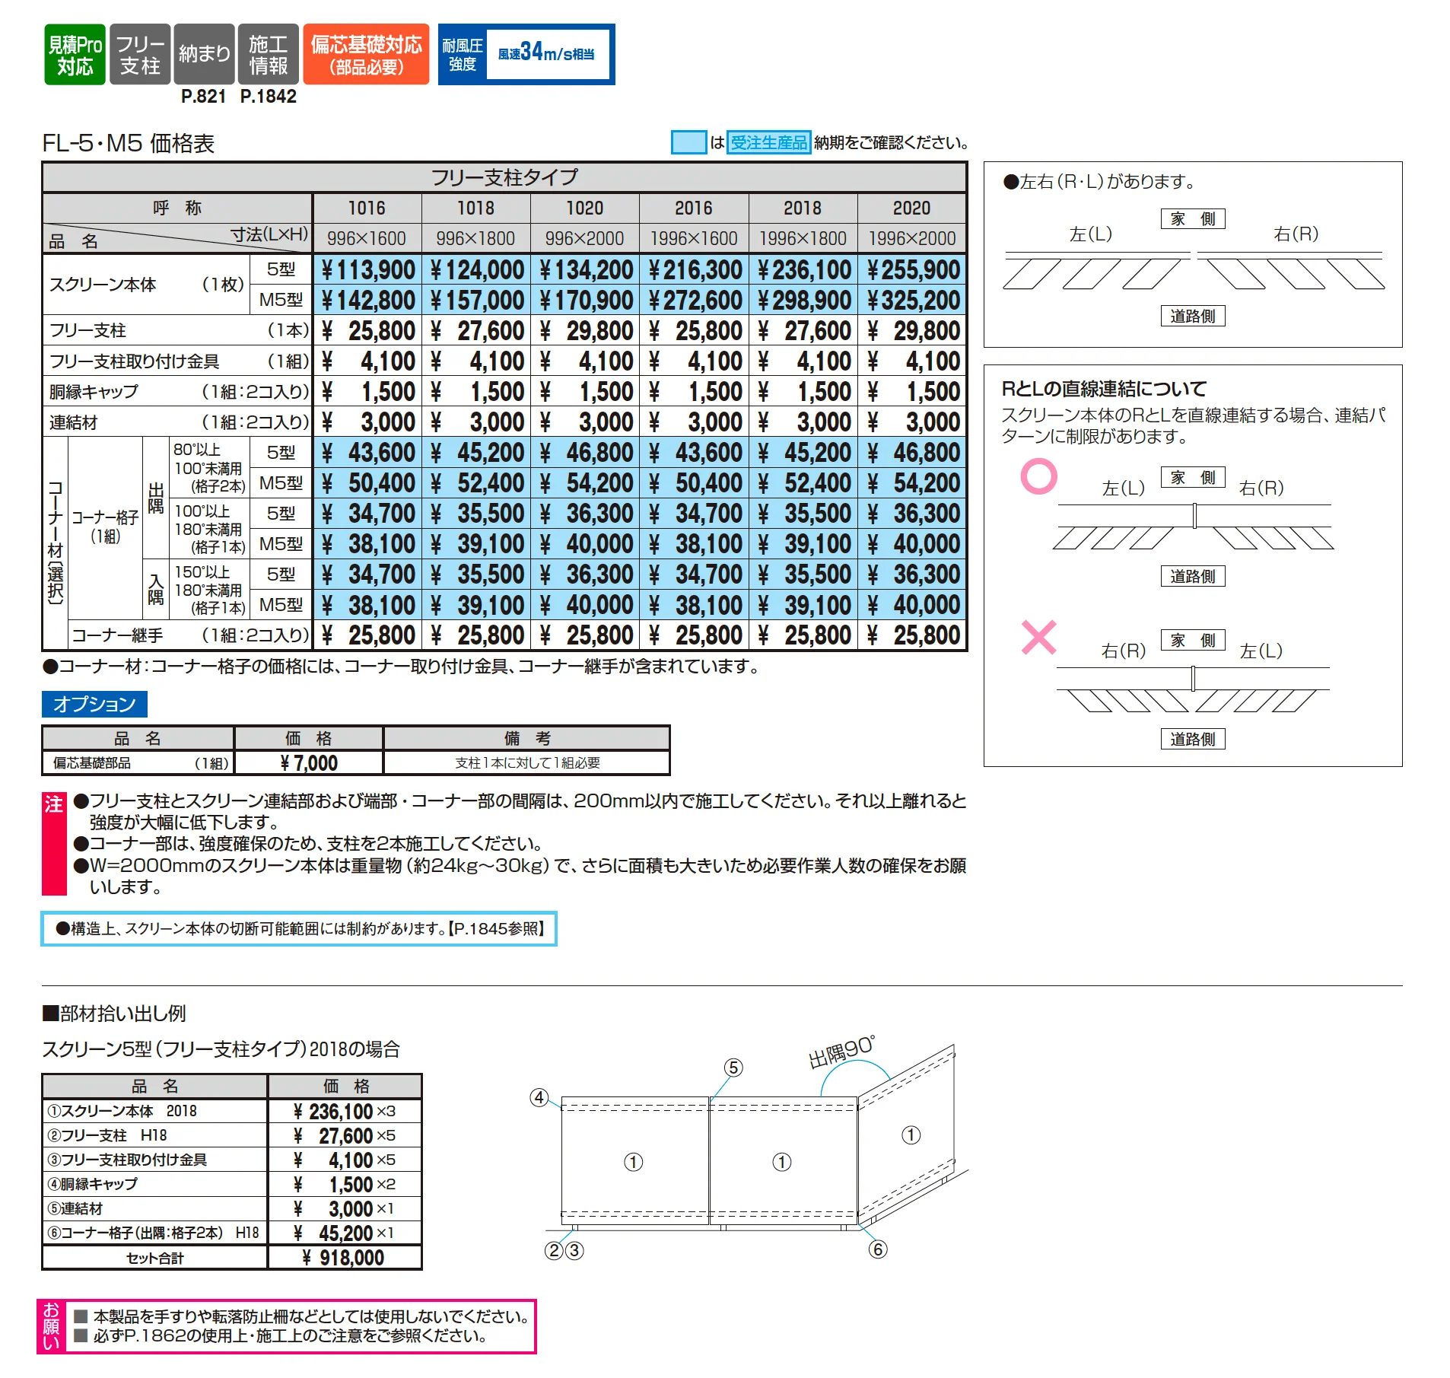1450x1378 pixels.
Task: Click the ¥142,800 price cell
Action: (x=367, y=300)
